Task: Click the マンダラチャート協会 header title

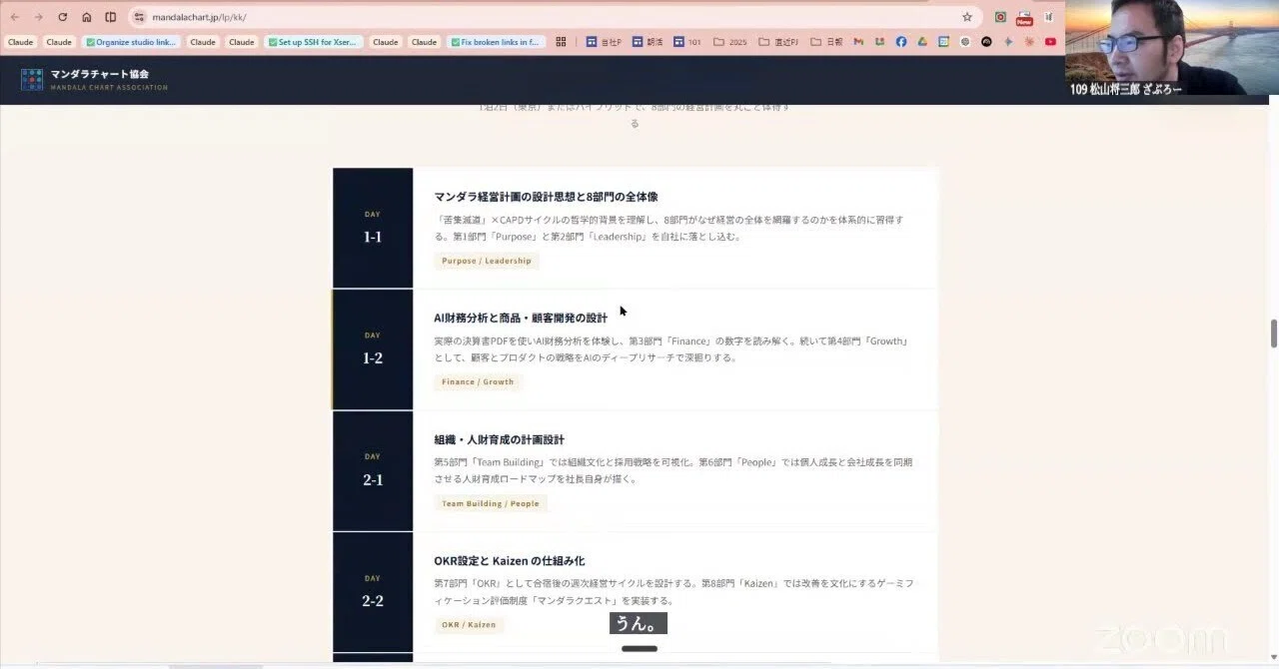Action: tap(100, 74)
